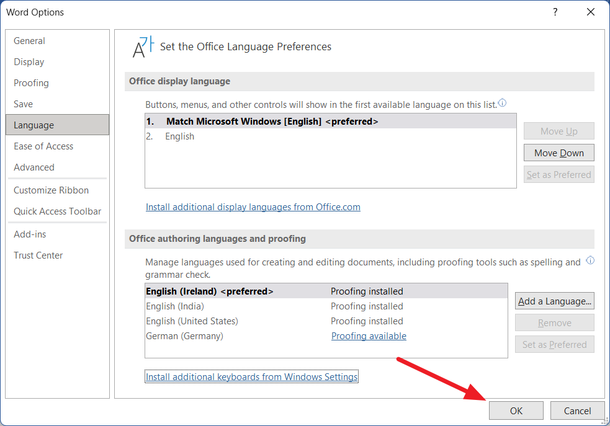Screen dimensions: 610x426
Task: Click Proofing available for German (Germany)
Action: pos(369,335)
